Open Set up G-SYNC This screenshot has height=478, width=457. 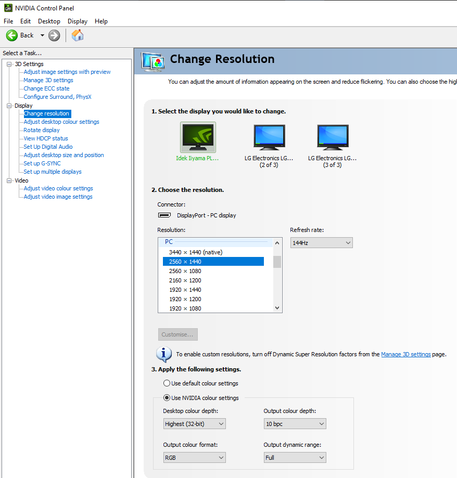[x=42, y=163]
